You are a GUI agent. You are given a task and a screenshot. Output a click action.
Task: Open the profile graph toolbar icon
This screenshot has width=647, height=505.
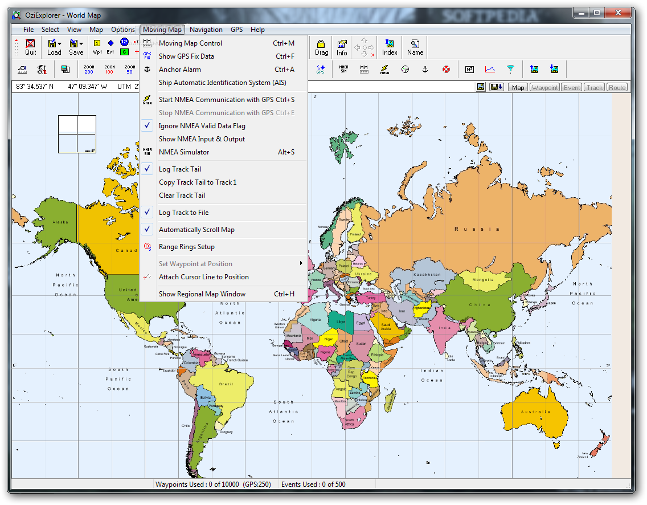[x=490, y=70]
